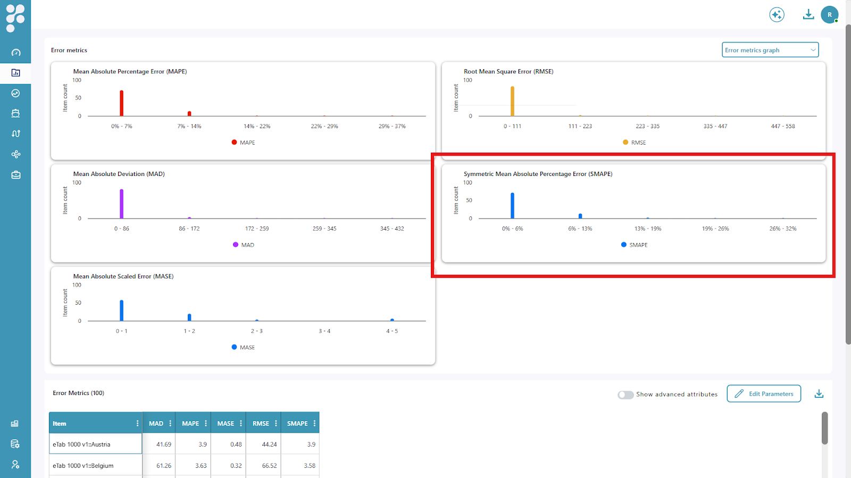Click the application logo in the sidebar
Image resolution: width=851 pixels, height=478 pixels.
pyautogui.click(x=15, y=18)
